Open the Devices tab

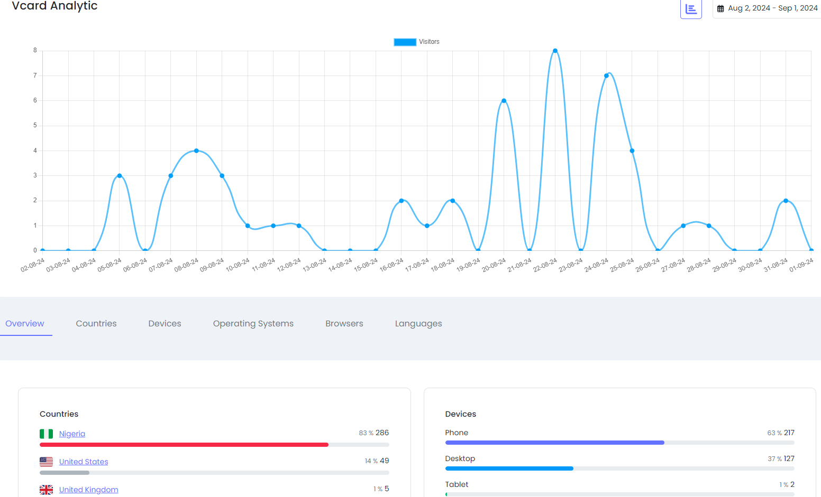pyautogui.click(x=165, y=324)
